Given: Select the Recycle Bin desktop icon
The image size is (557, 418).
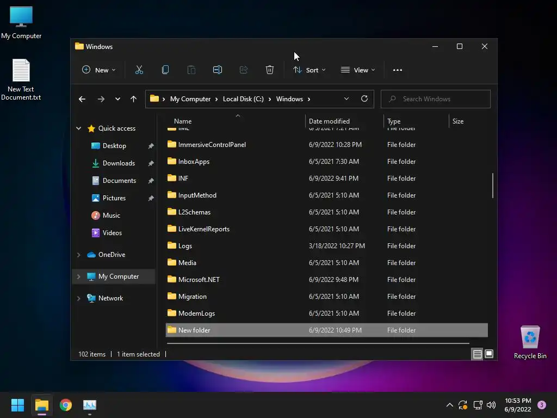Looking at the screenshot, I should pyautogui.click(x=530, y=343).
